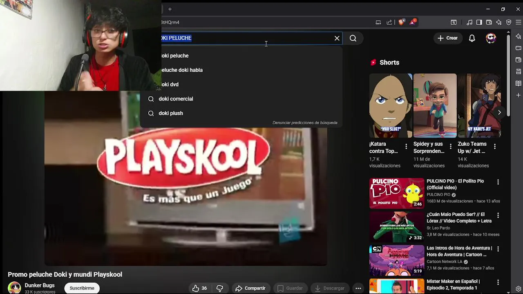This screenshot has height=294, width=523.
Task: Open options menu for Hora de Aventura video
Action: pyautogui.click(x=498, y=249)
